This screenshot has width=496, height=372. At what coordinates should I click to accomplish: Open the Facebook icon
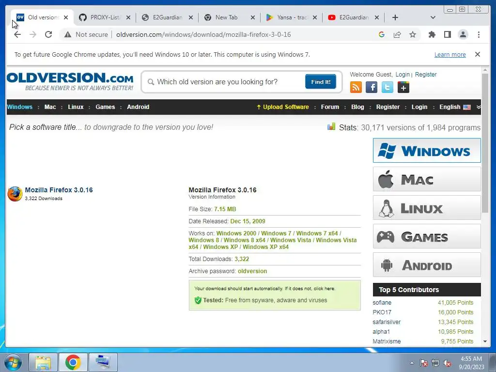(x=372, y=87)
